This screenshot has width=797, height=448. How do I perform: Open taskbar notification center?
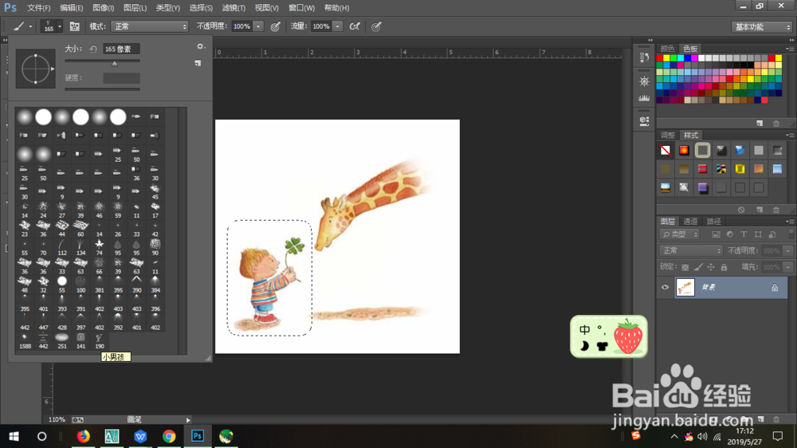(x=778, y=436)
